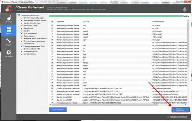Toggle the Службы Windows checkmark
The width and height of the screenshot is (192, 121).
pyautogui.click(x=22, y=54)
